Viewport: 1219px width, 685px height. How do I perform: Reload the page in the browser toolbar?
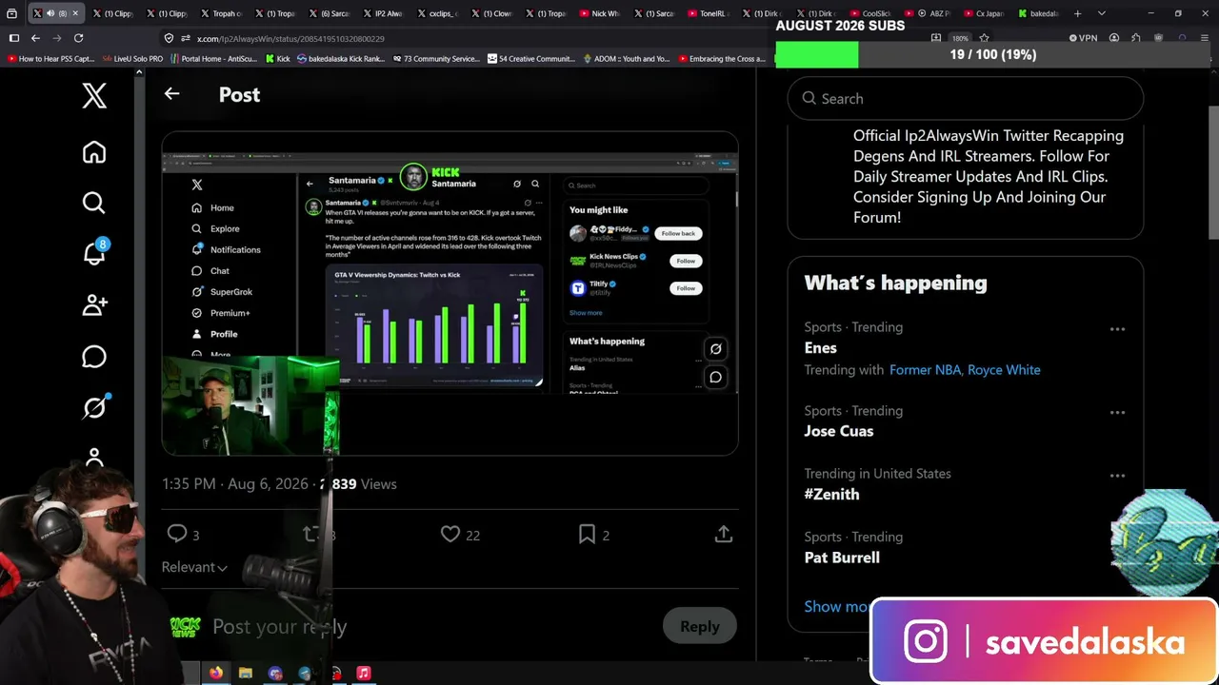[x=78, y=38]
